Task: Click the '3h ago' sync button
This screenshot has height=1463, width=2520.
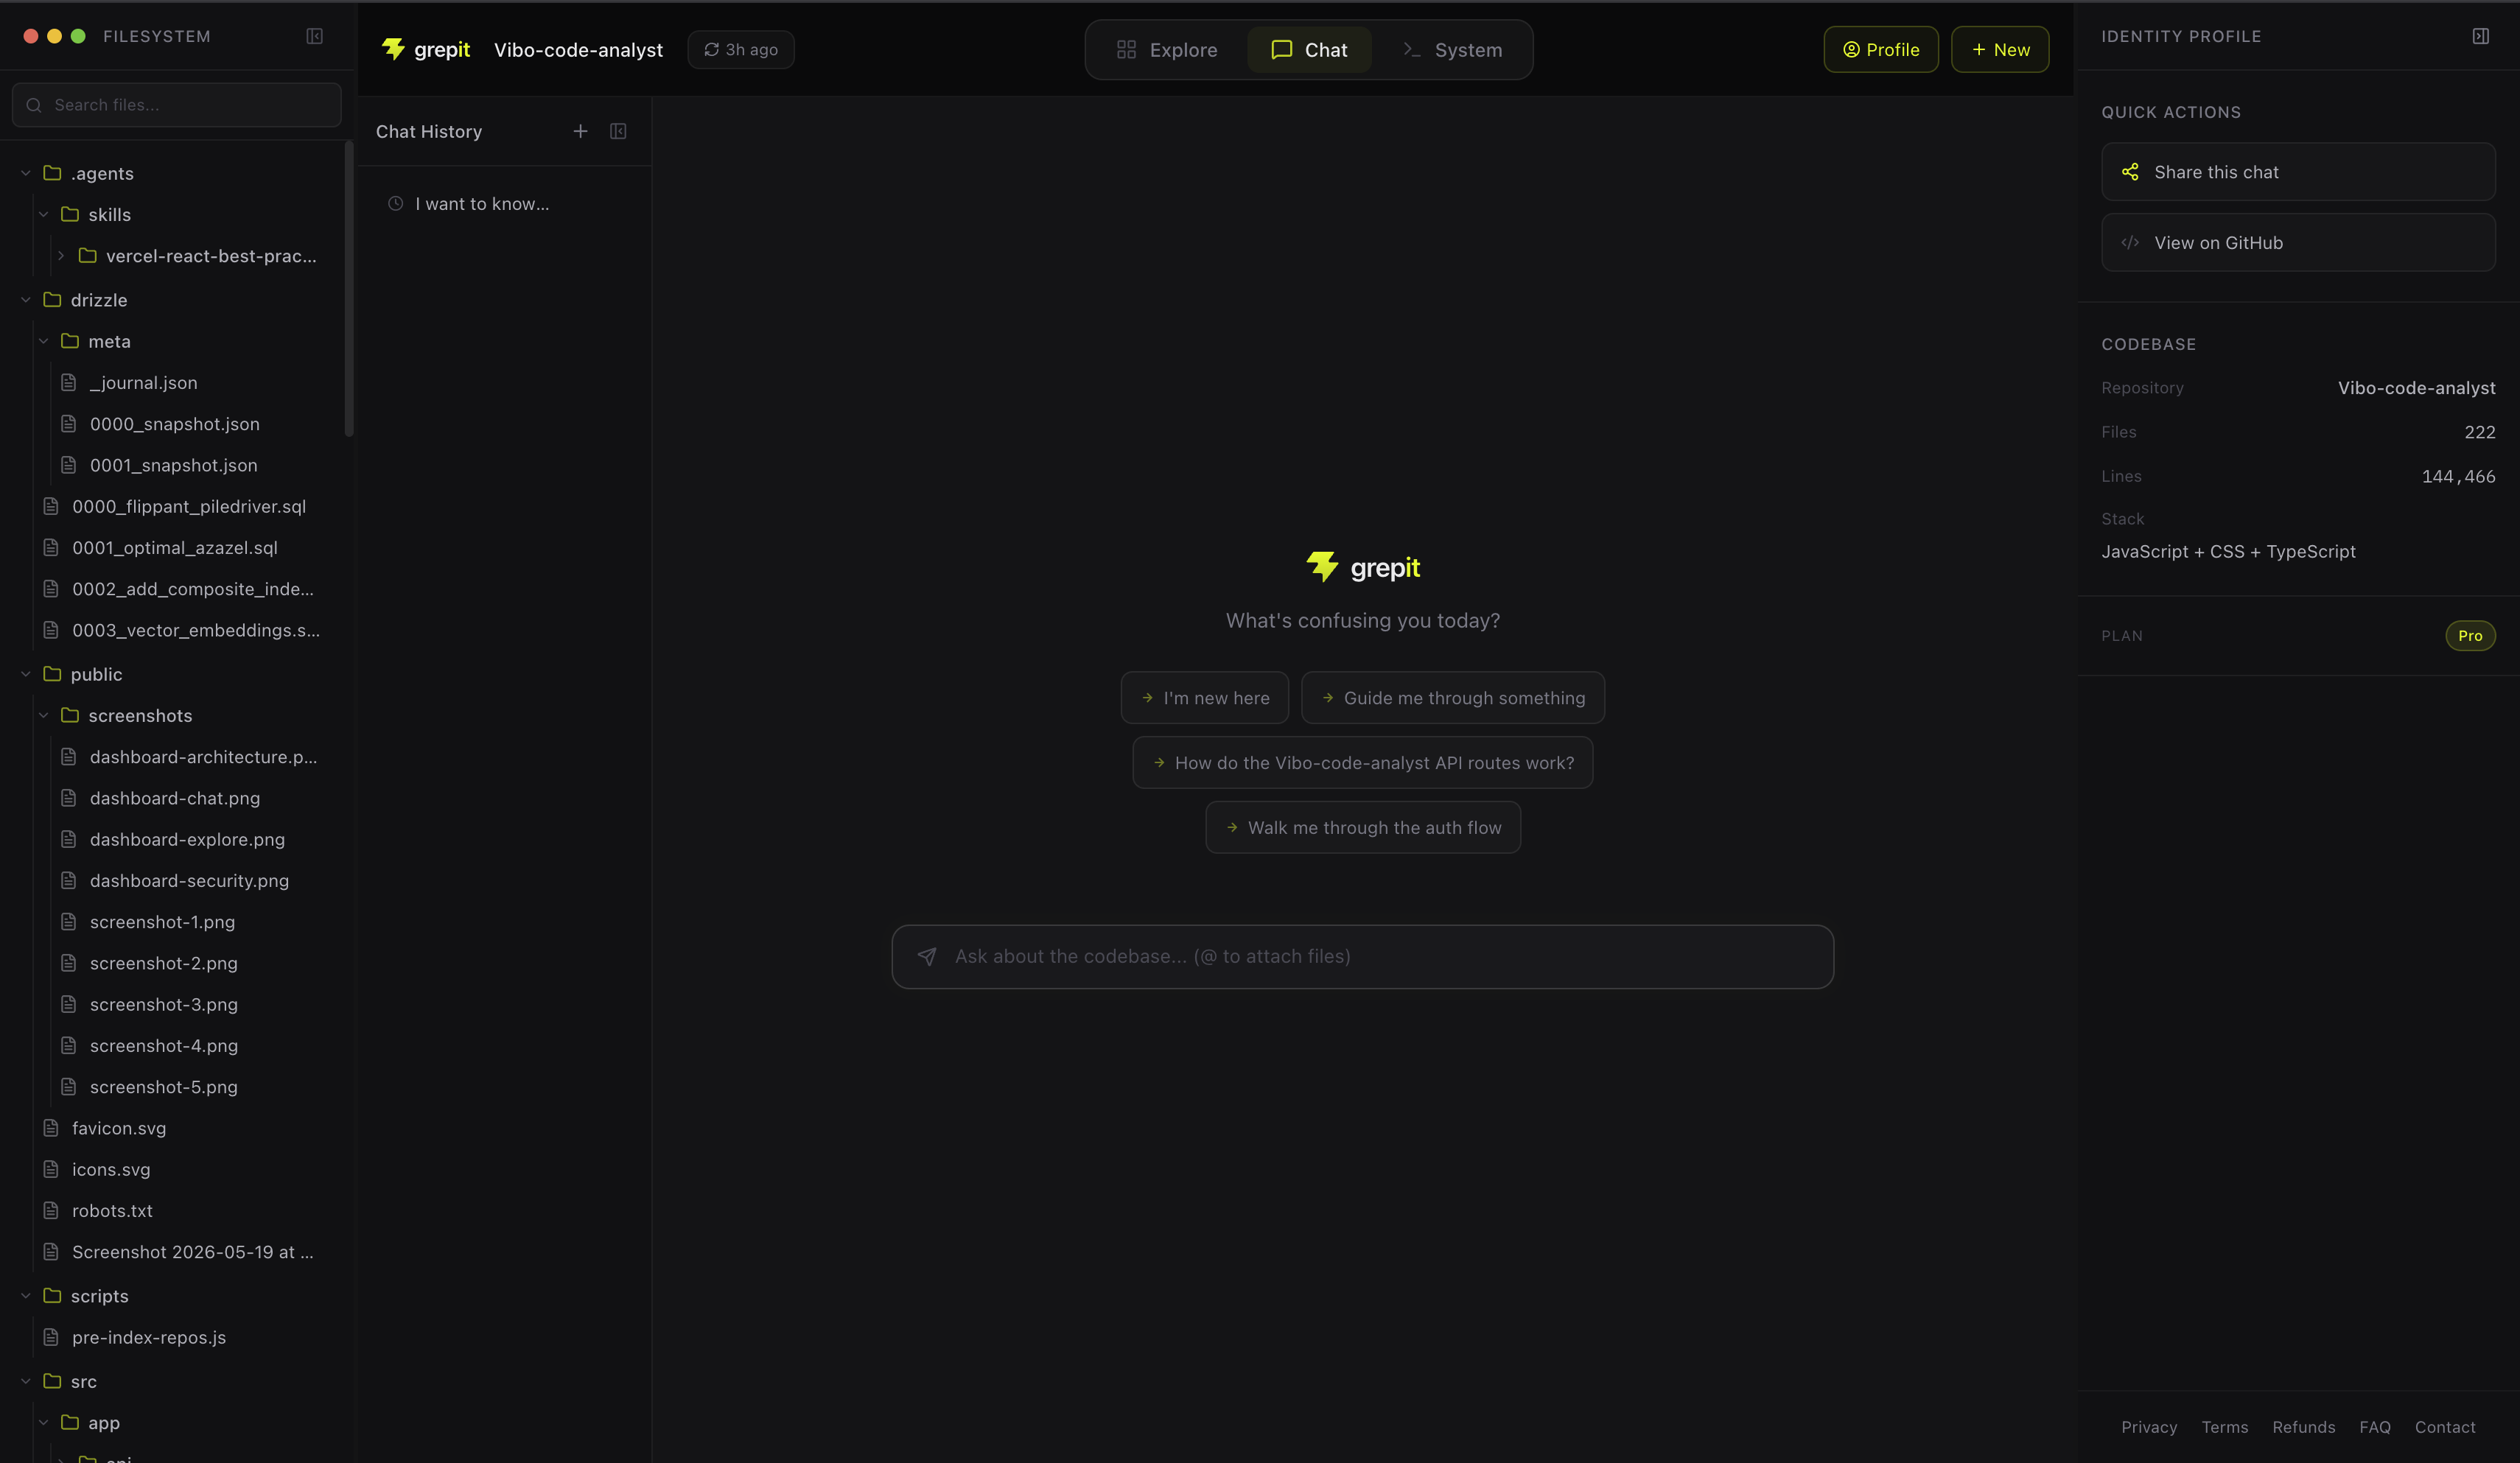Action: (x=741, y=50)
